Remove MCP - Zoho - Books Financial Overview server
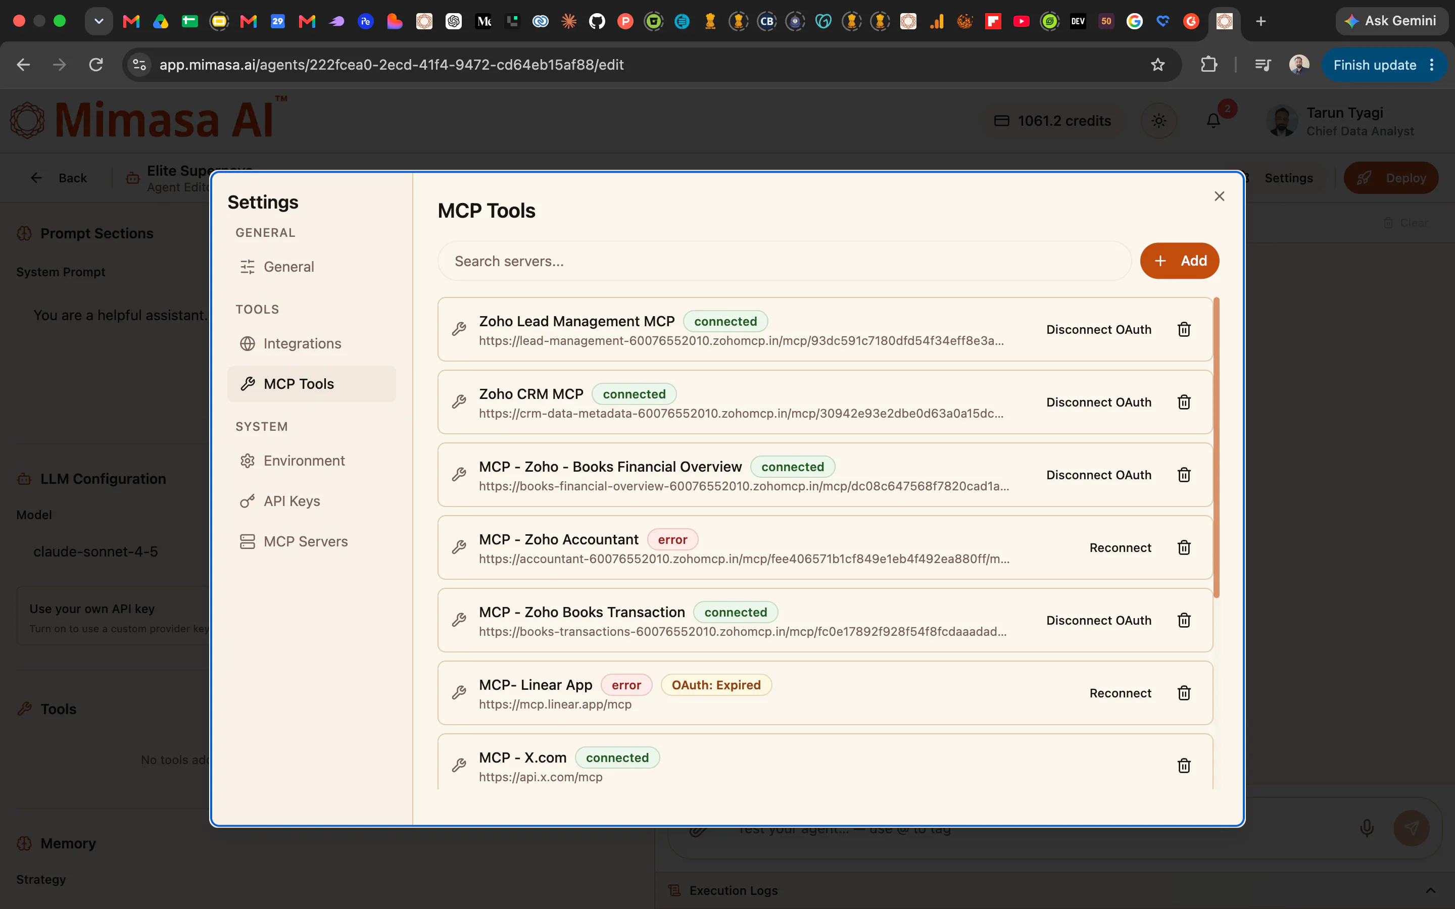The image size is (1455, 909). click(x=1184, y=475)
